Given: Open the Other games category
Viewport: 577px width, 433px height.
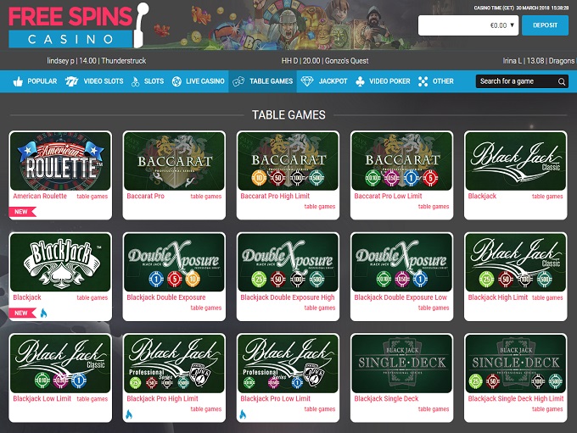Looking at the screenshot, I should (x=436, y=81).
